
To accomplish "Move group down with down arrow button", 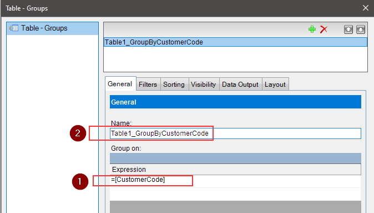I will 360,29.
